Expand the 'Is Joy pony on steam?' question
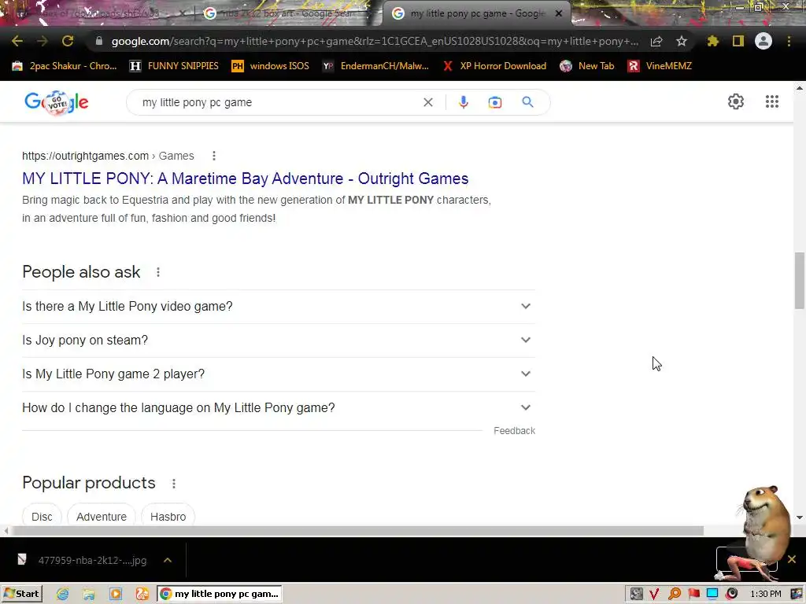The width and height of the screenshot is (806, 604). [279, 341]
